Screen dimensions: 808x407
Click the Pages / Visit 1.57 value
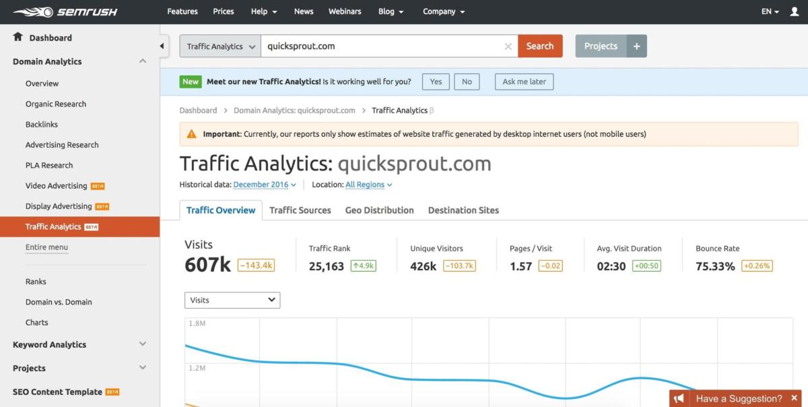[521, 266]
